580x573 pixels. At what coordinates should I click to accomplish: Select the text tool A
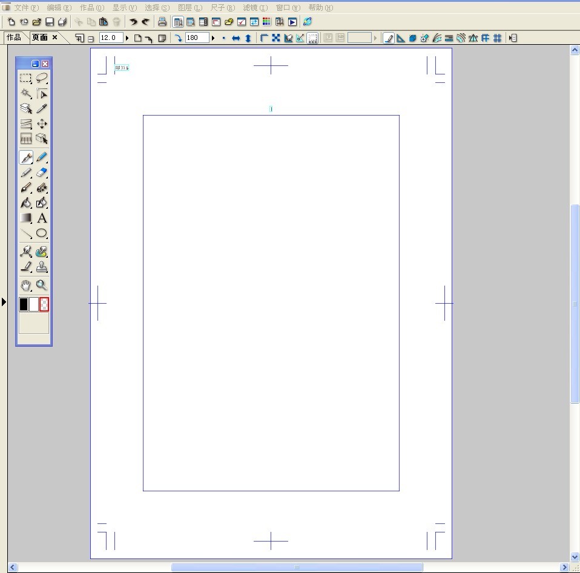pos(42,218)
